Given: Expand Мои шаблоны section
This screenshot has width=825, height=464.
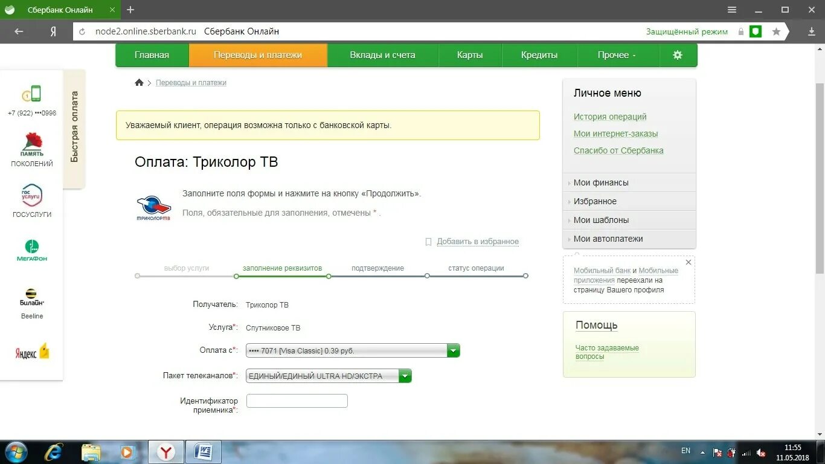Looking at the screenshot, I should pyautogui.click(x=629, y=220).
